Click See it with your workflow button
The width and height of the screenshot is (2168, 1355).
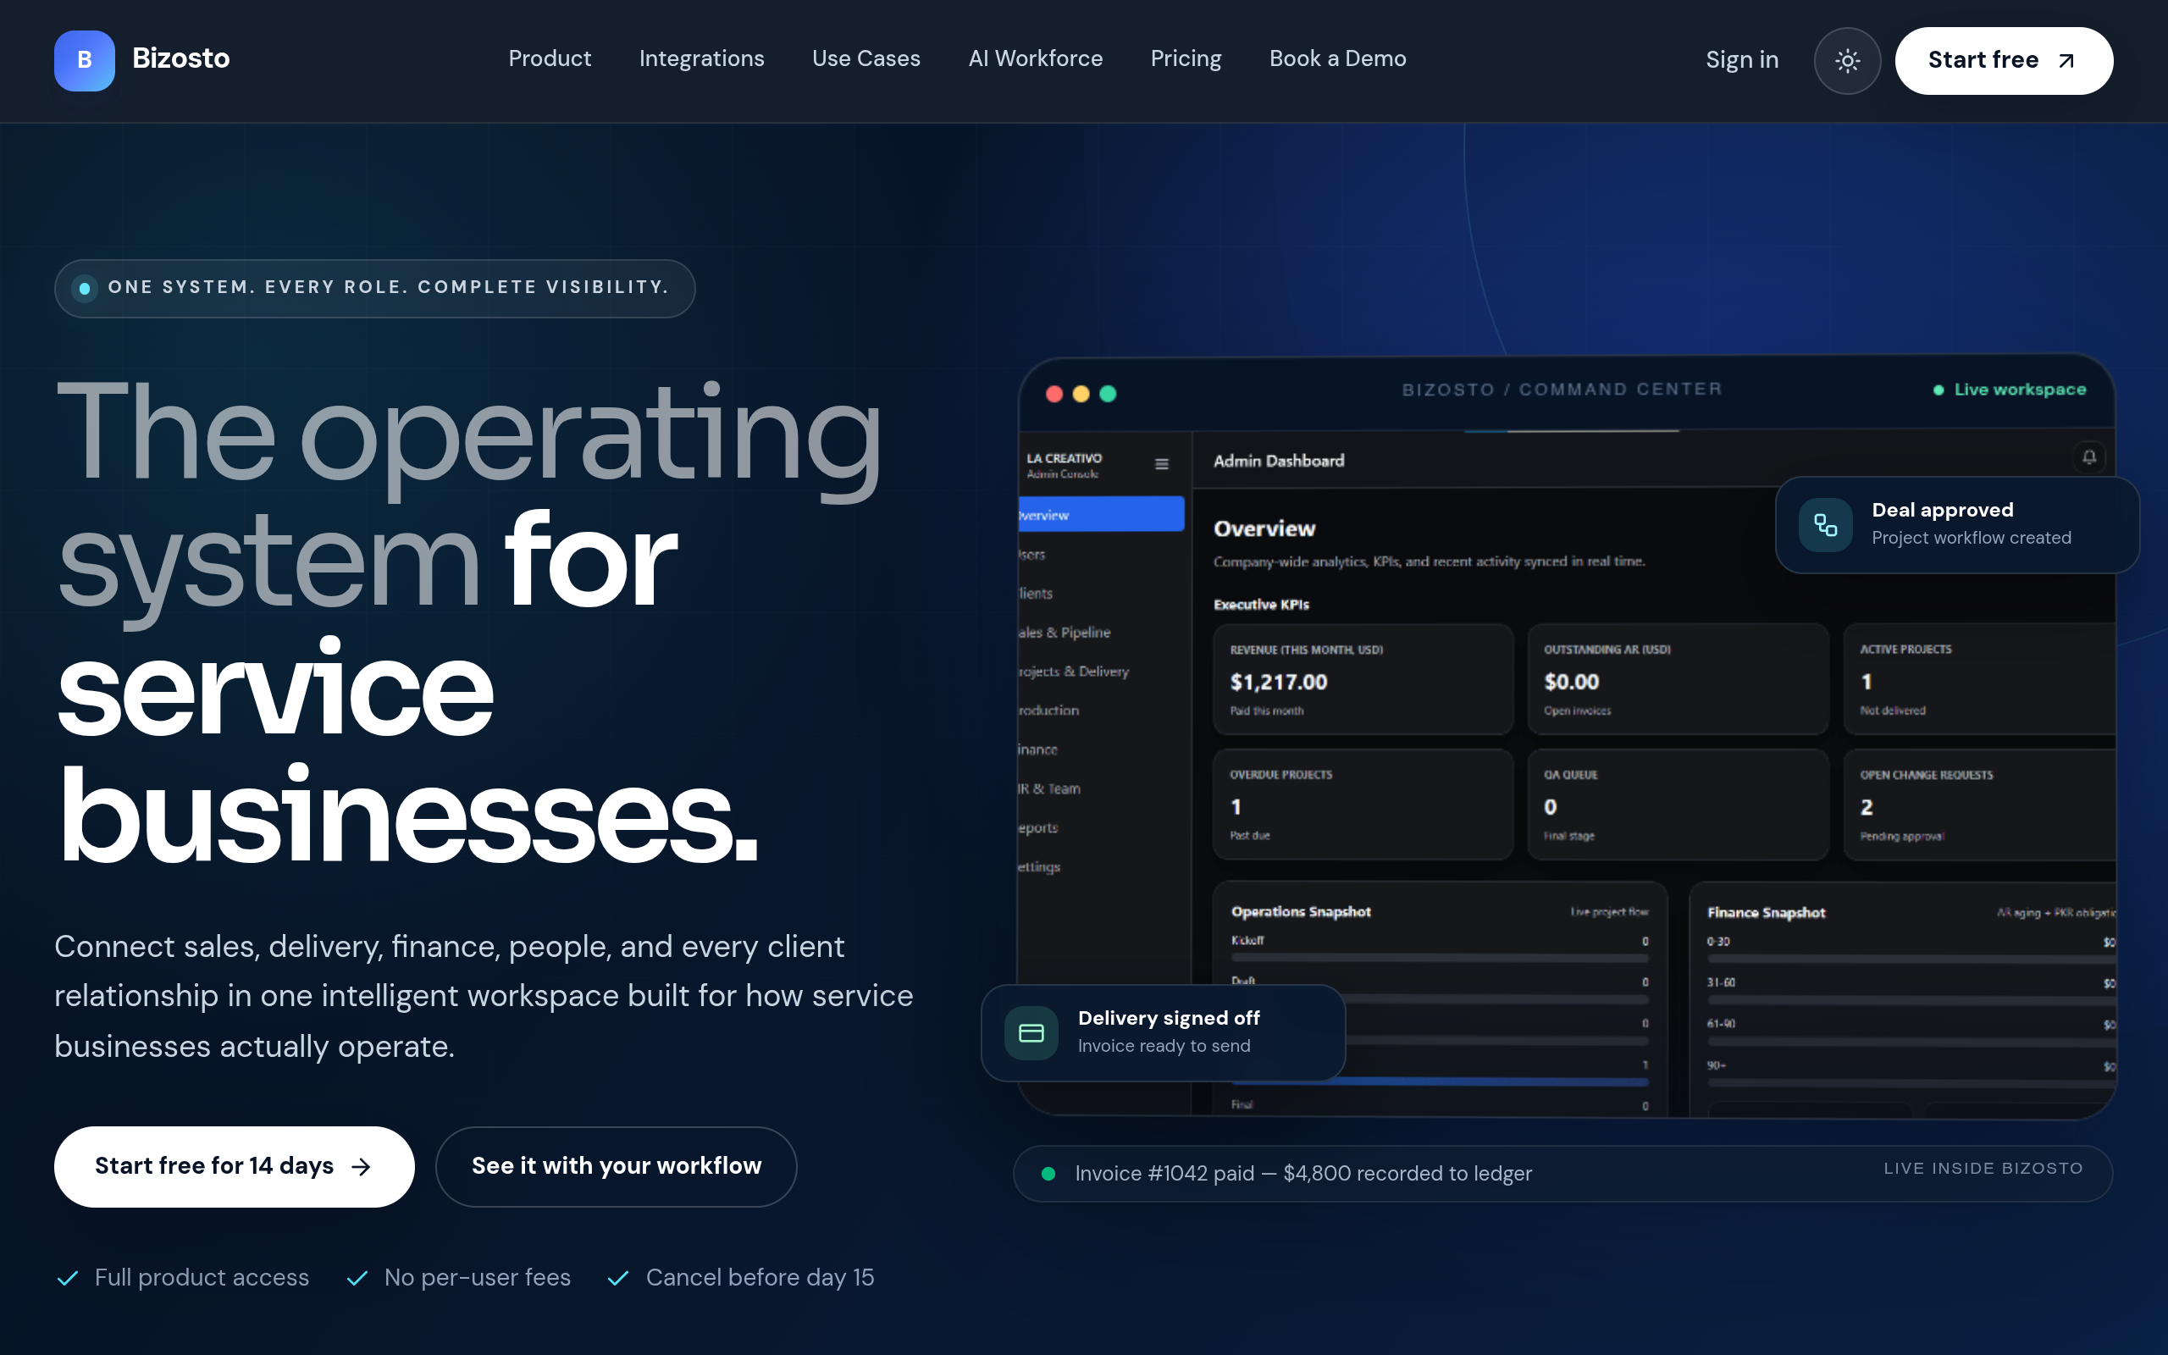click(617, 1166)
